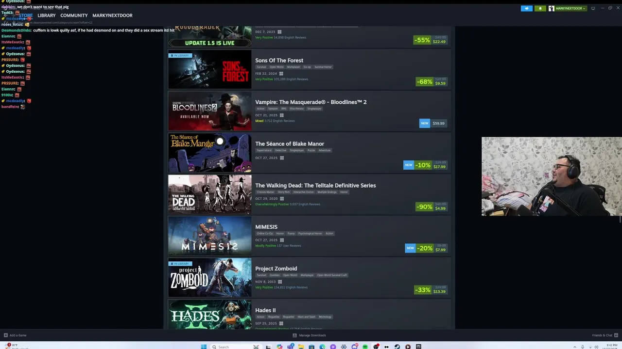Select the IN LIBRARY badge on Project Zomboid
The width and height of the screenshot is (622, 349).
click(180, 264)
